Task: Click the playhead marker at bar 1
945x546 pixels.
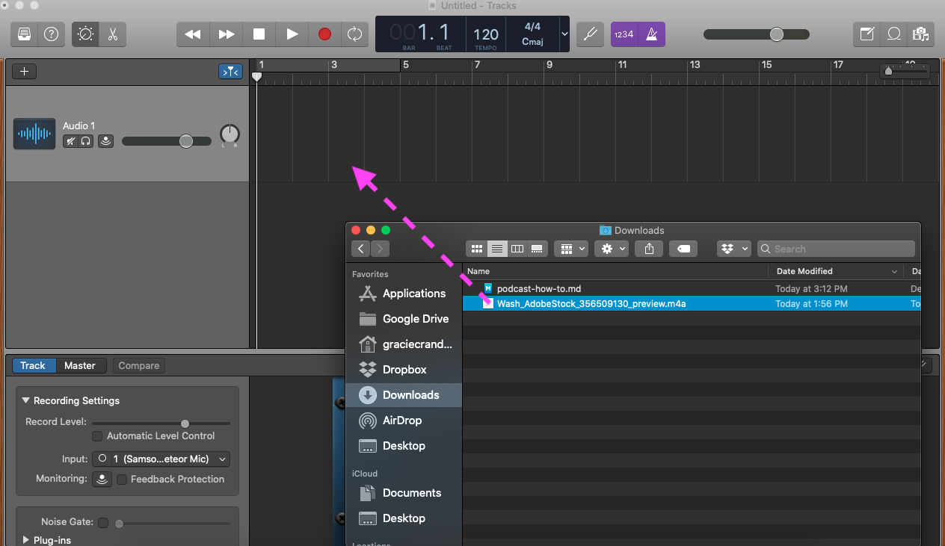Action: coord(257,76)
